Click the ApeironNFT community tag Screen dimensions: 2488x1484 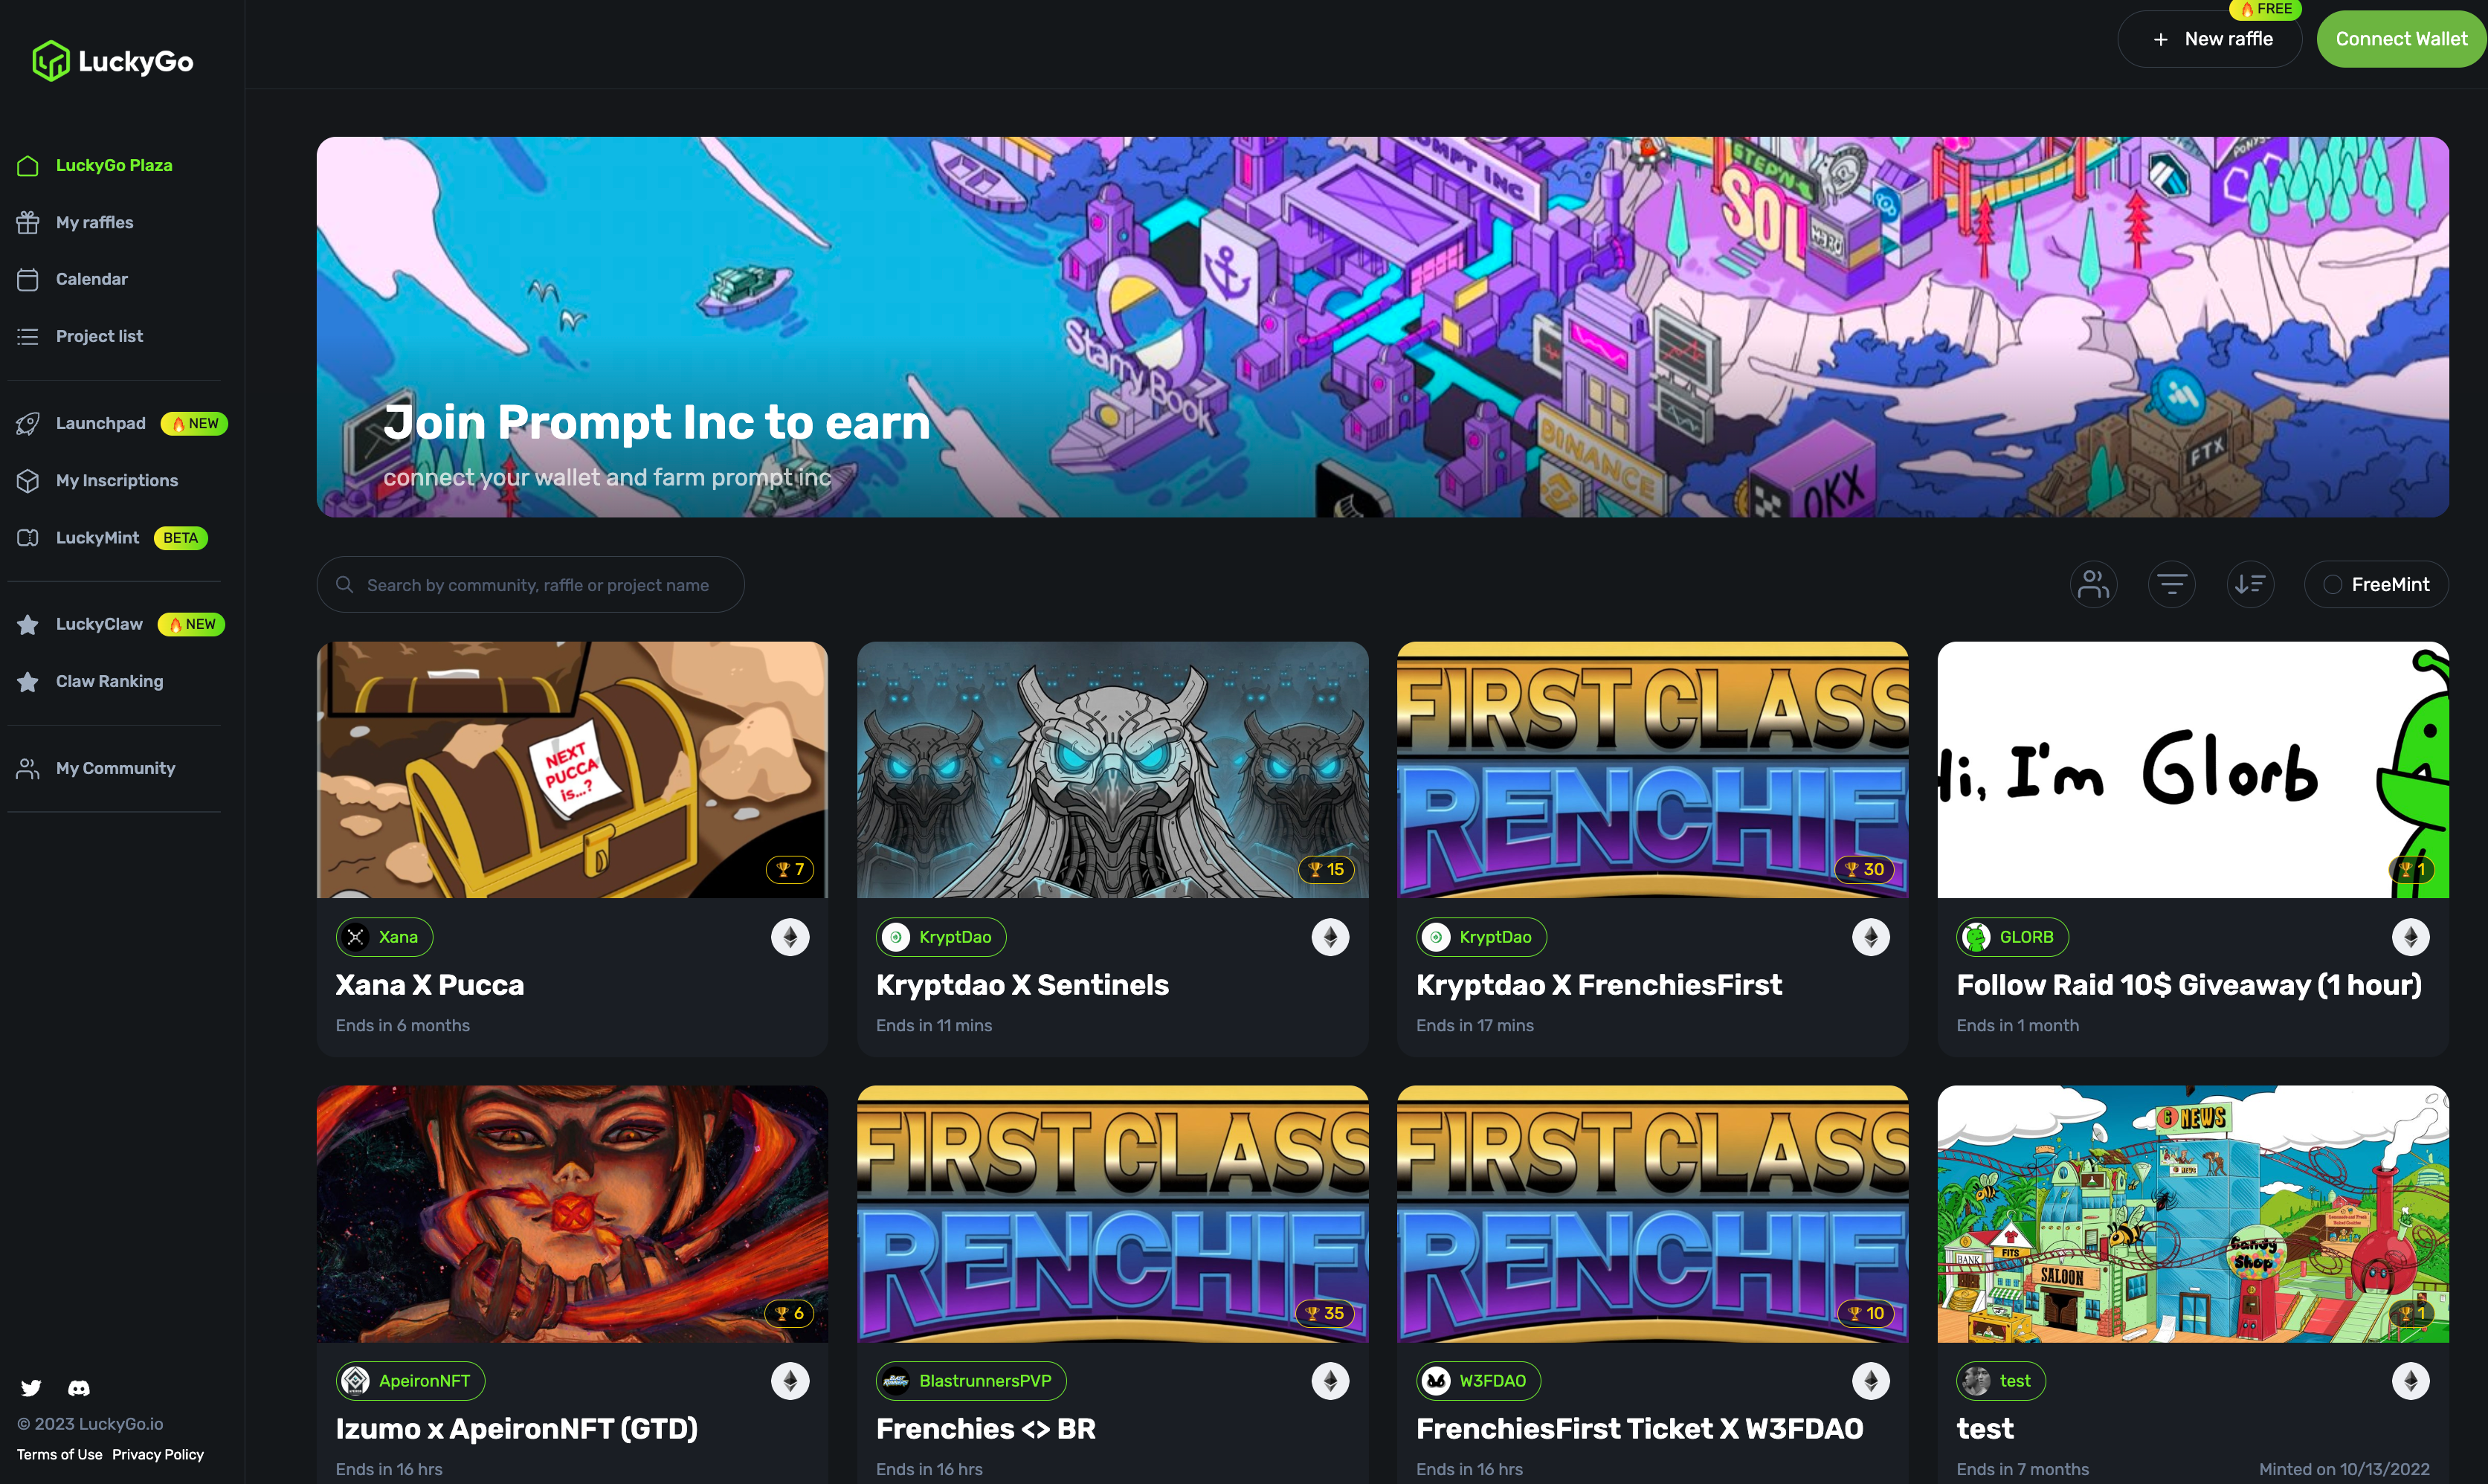pyautogui.click(x=410, y=1381)
